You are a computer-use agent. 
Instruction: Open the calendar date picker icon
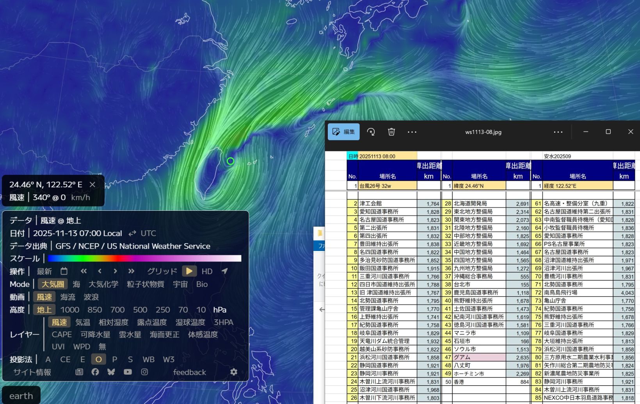(64, 271)
